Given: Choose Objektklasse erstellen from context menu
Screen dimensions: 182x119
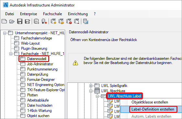Looking at the screenshot, I should click(x=150, y=102).
